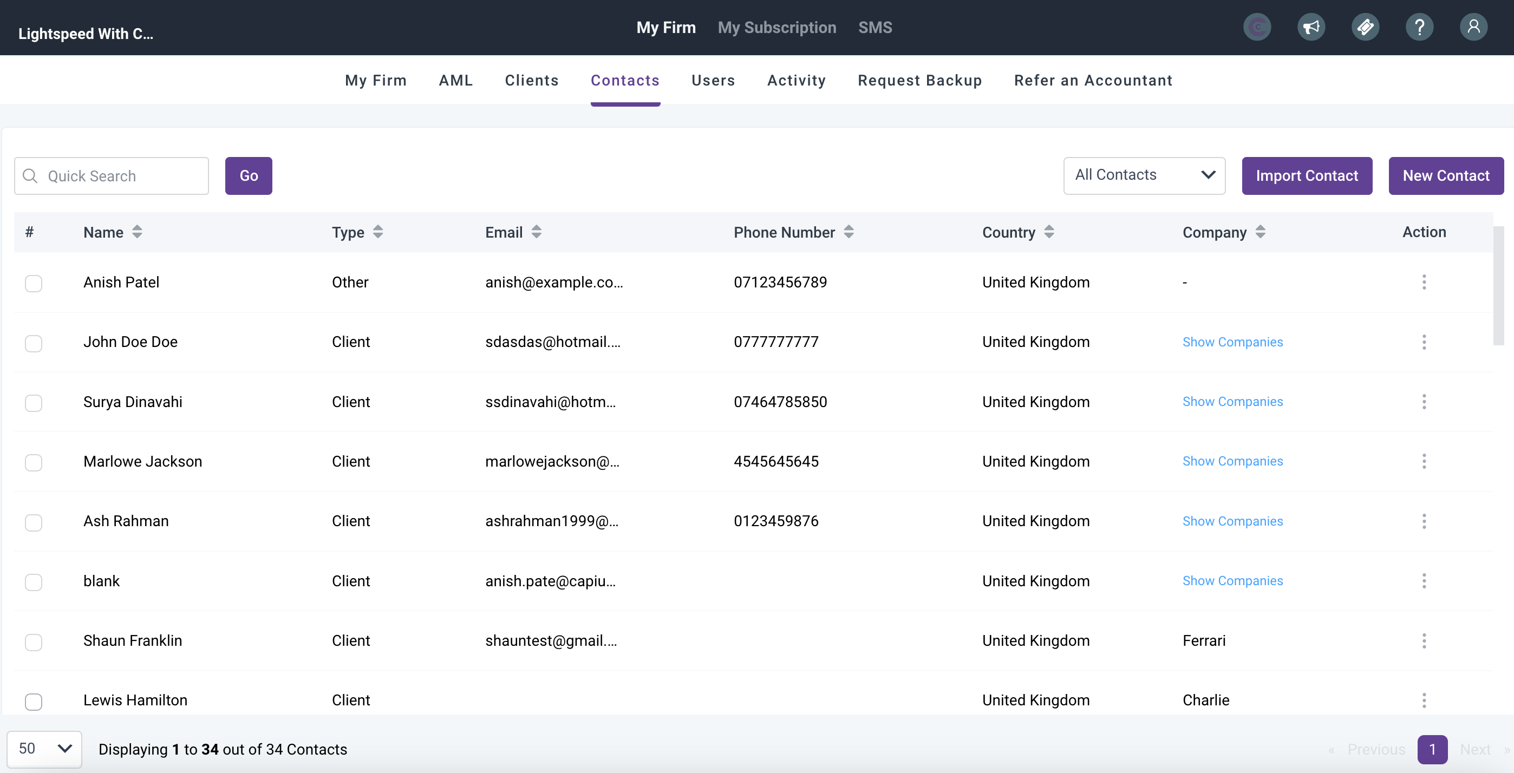Expand the All Contacts filter dropdown

pyautogui.click(x=1144, y=175)
